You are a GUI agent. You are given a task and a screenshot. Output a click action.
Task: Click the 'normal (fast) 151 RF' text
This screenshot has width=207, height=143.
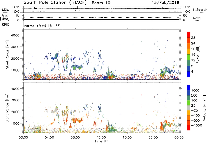tap(42, 26)
